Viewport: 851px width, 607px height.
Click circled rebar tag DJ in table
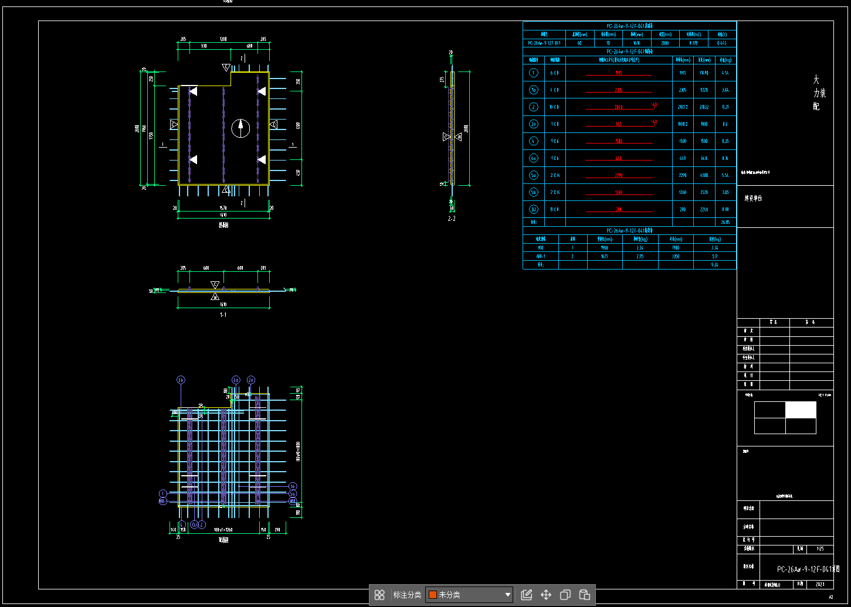click(533, 209)
